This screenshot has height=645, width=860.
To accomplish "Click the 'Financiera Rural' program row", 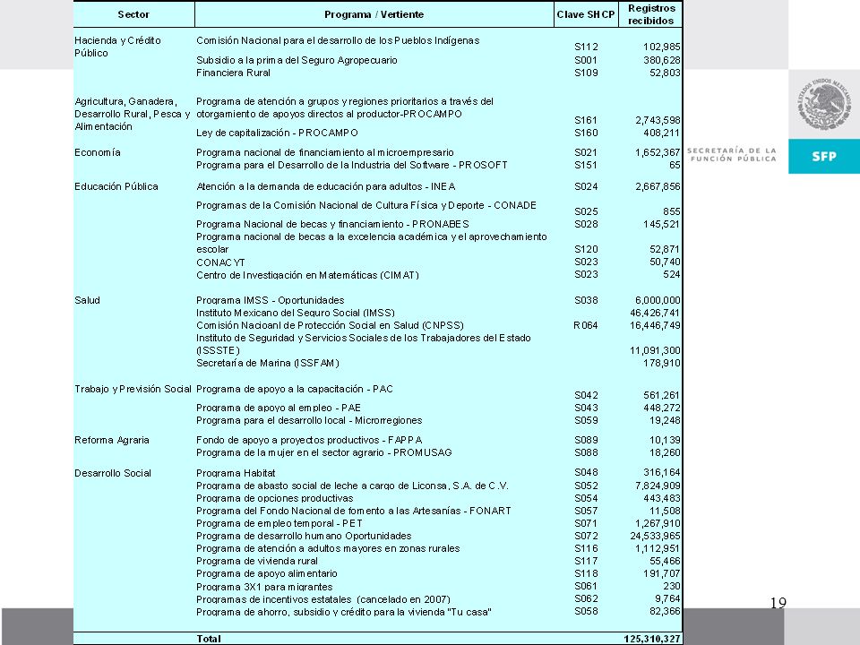I will tap(233, 73).
